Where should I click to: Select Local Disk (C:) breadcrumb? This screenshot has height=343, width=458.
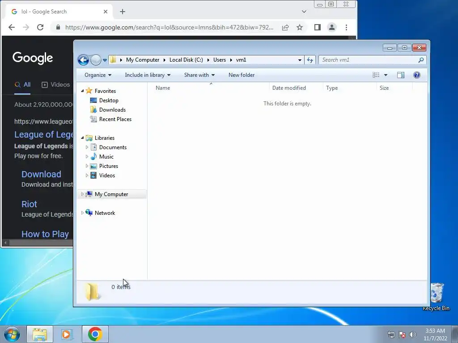[x=186, y=60]
